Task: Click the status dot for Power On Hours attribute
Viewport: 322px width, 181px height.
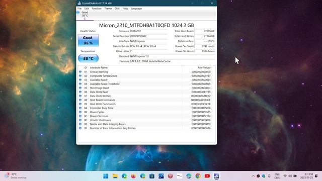Action: (80, 116)
